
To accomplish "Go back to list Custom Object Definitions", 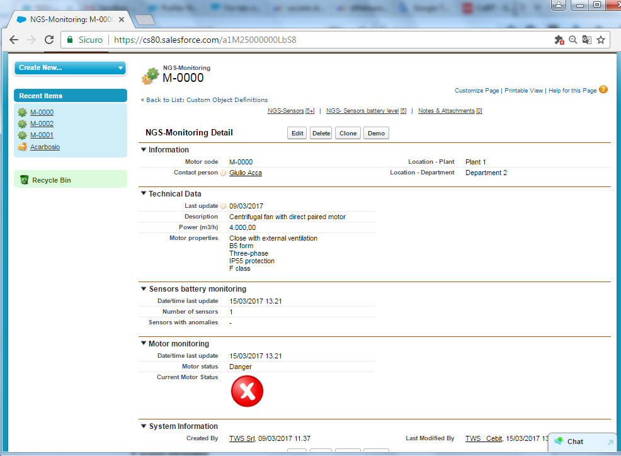I will click(207, 100).
